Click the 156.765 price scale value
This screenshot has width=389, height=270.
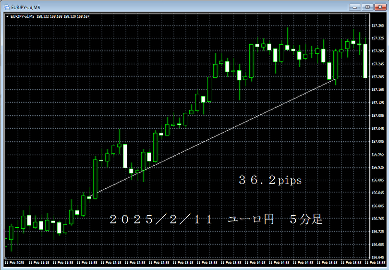[x=377, y=219]
